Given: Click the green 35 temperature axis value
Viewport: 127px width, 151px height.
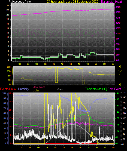Looking at the screenshot, I should point(118,100).
